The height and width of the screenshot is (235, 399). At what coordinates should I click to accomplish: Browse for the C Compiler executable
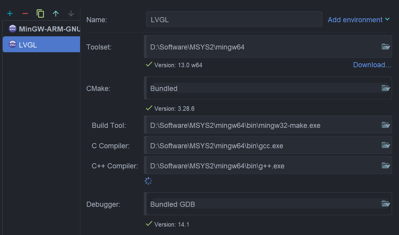[386, 145]
